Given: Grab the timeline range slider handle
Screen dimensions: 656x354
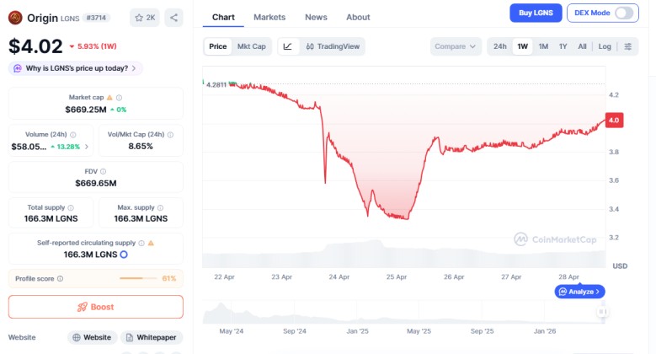Looking at the screenshot, I should pos(602,312).
